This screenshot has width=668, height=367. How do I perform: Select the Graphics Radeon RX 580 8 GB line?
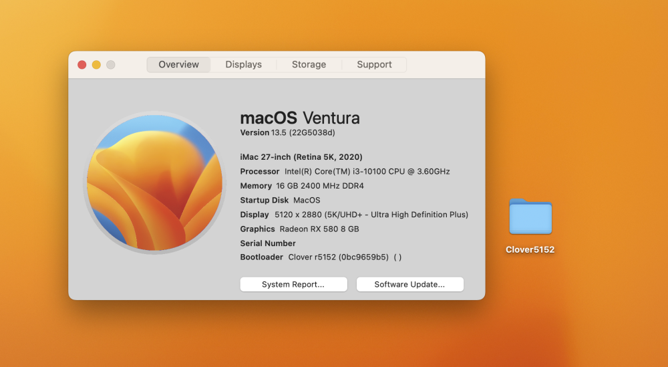point(299,229)
